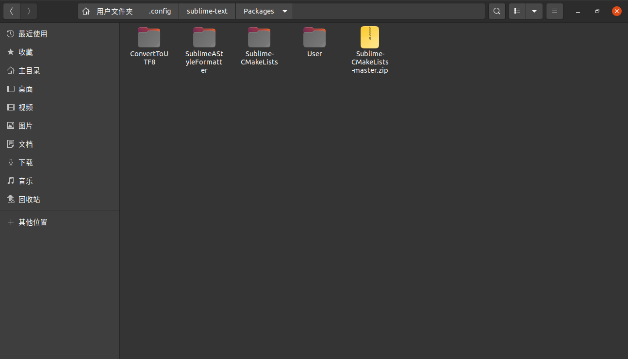Open 文档 documents in sidebar
The width and height of the screenshot is (628, 359).
point(60,144)
